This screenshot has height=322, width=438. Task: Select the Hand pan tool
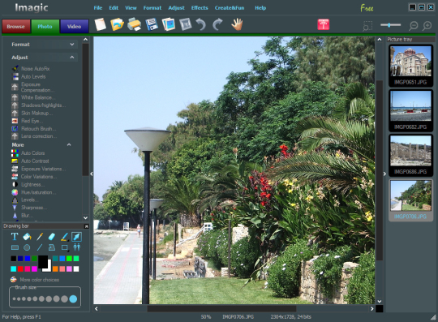coord(237,24)
